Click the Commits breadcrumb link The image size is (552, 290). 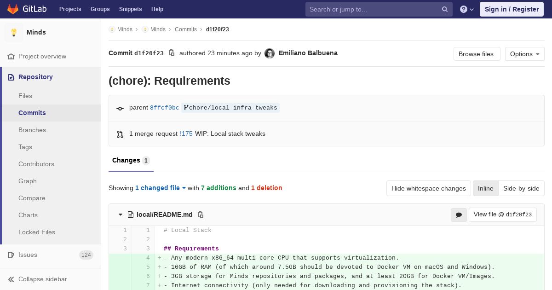[x=186, y=29]
